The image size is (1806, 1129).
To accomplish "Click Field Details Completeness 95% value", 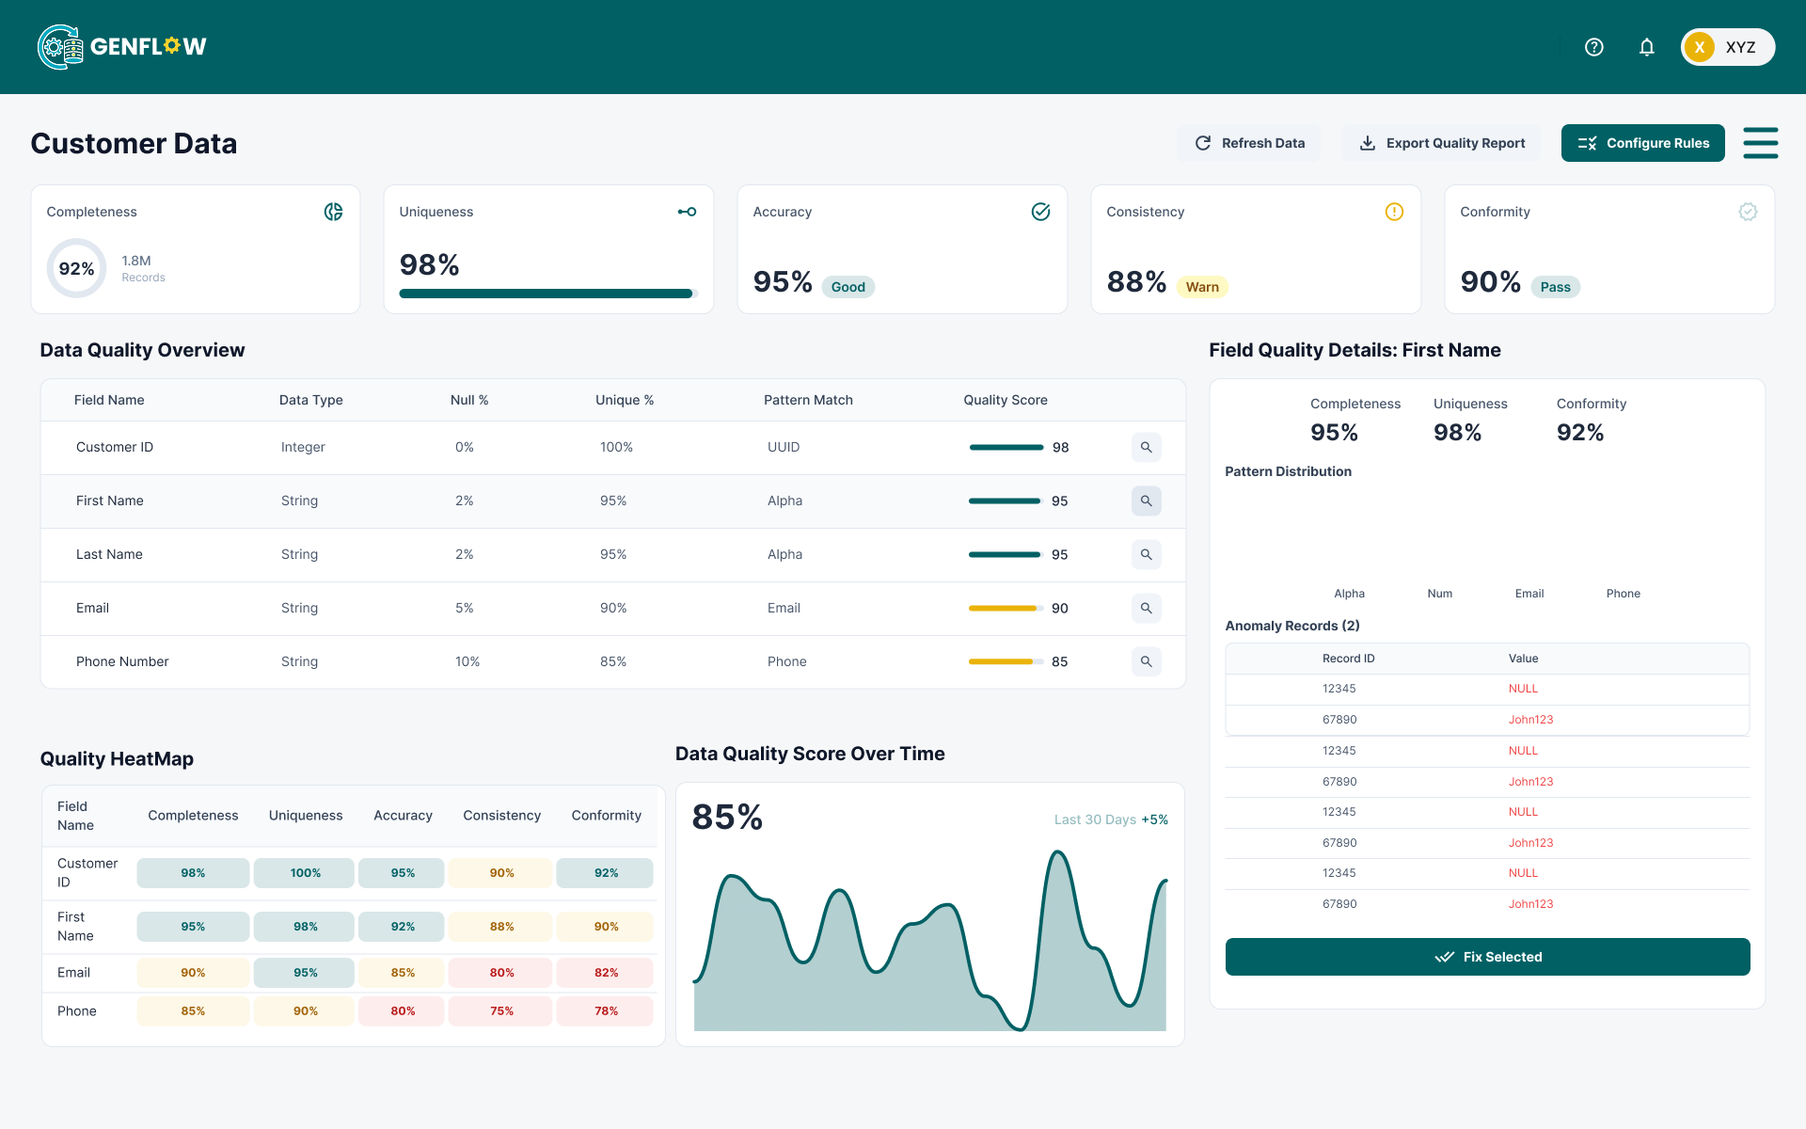I will pyautogui.click(x=1334, y=433).
